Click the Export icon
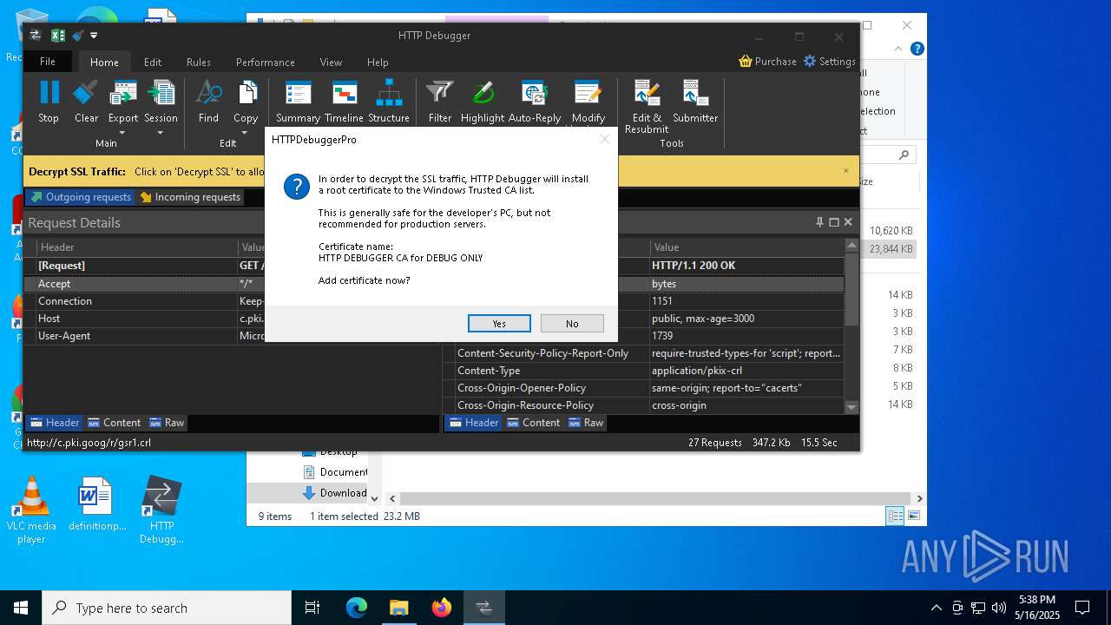This screenshot has height=625, width=1111. pyautogui.click(x=123, y=93)
